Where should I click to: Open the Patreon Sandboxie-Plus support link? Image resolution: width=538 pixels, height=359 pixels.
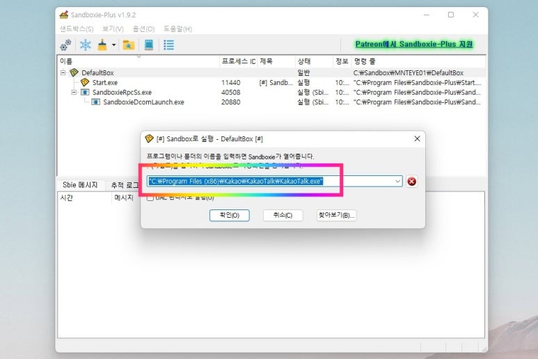point(414,45)
